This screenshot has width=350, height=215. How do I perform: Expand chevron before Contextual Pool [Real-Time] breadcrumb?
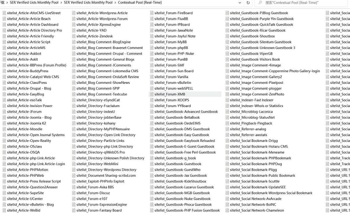click(x=115, y=3)
